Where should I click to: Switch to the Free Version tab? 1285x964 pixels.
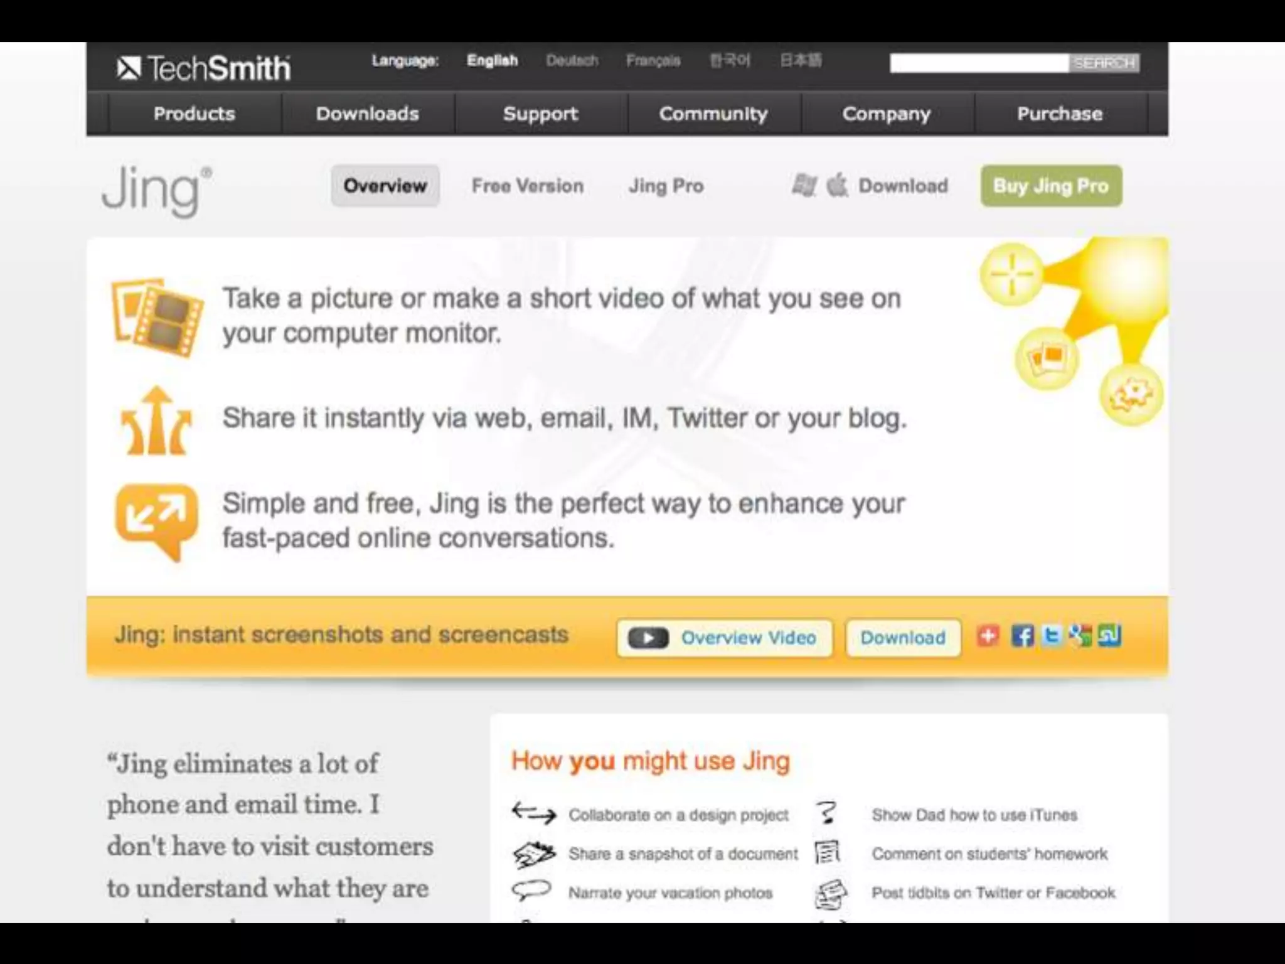coord(528,186)
